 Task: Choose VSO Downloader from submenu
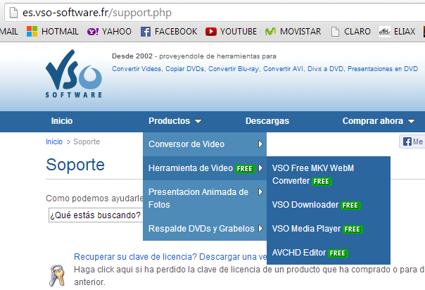coord(329,205)
